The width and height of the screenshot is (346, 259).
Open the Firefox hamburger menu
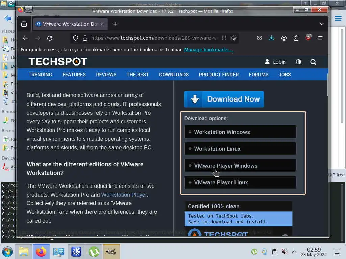click(320, 38)
